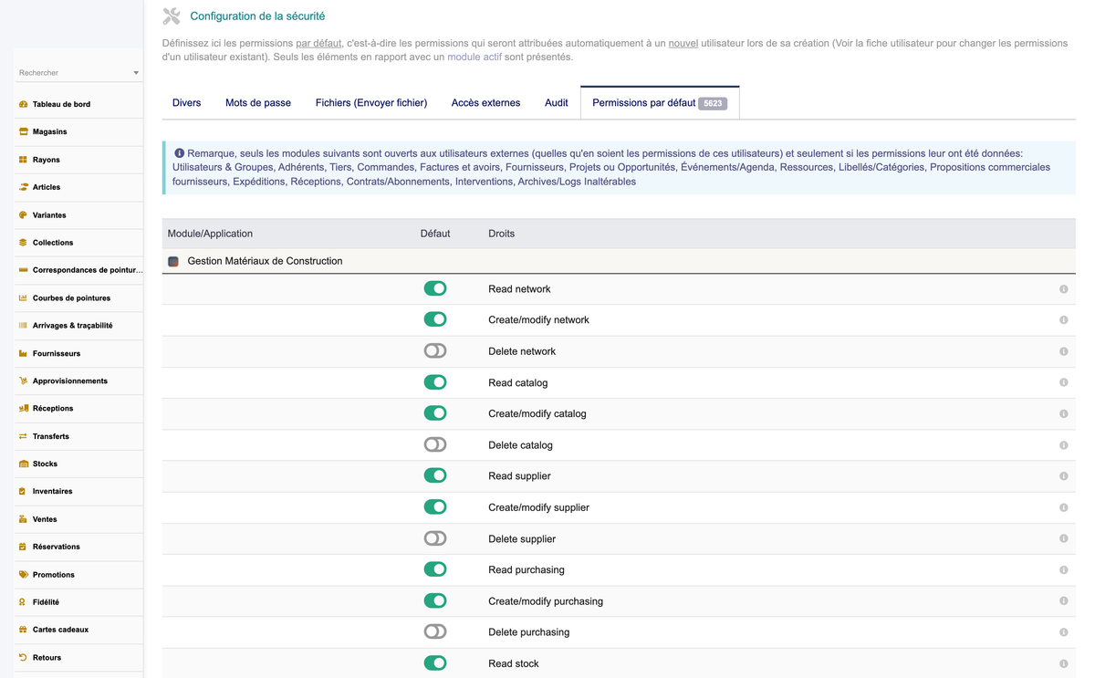The height and width of the screenshot is (678, 1095).
Task: Toggle the Read stock switch
Action: (435, 663)
